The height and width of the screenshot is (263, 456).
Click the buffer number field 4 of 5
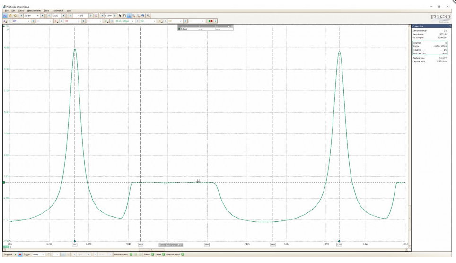click(x=80, y=16)
